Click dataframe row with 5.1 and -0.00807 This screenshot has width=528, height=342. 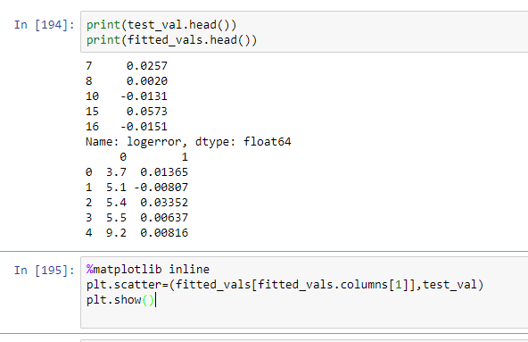coord(136,187)
